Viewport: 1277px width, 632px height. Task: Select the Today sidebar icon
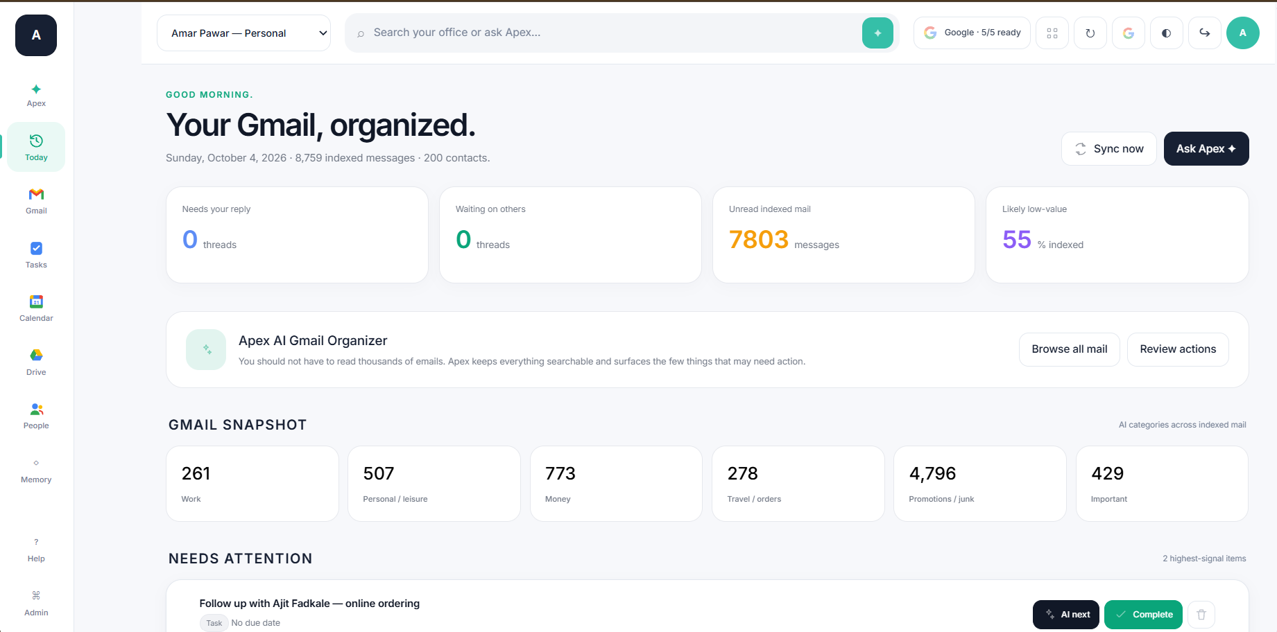[36, 147]
